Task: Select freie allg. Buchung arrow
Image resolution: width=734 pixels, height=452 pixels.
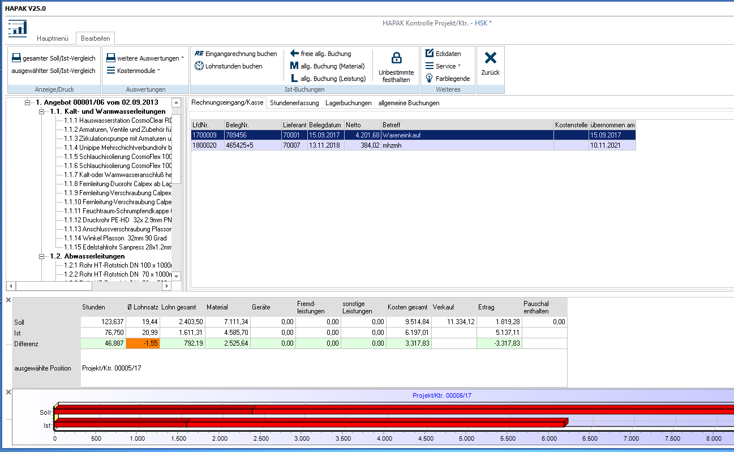Action: [294, 54]
